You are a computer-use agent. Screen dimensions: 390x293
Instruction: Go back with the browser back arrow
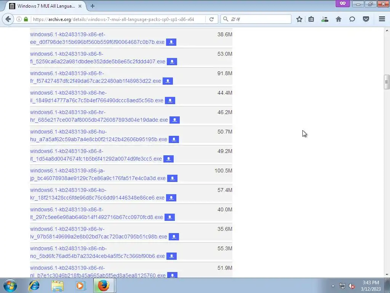click(8, 19)
